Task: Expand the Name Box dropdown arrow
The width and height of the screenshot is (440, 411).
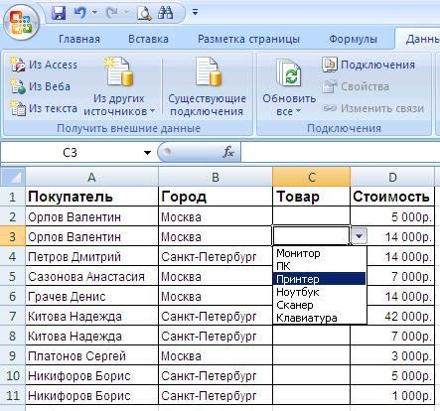Action: point(147,153)
